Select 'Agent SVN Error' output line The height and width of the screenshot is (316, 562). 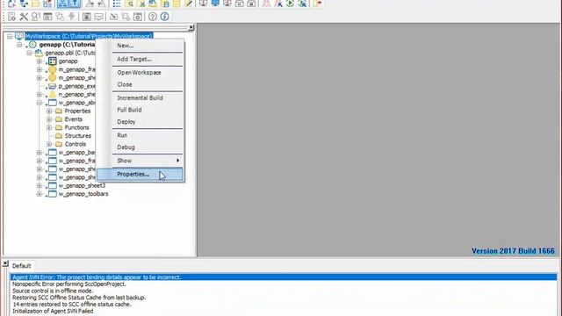tap(284, 277)
